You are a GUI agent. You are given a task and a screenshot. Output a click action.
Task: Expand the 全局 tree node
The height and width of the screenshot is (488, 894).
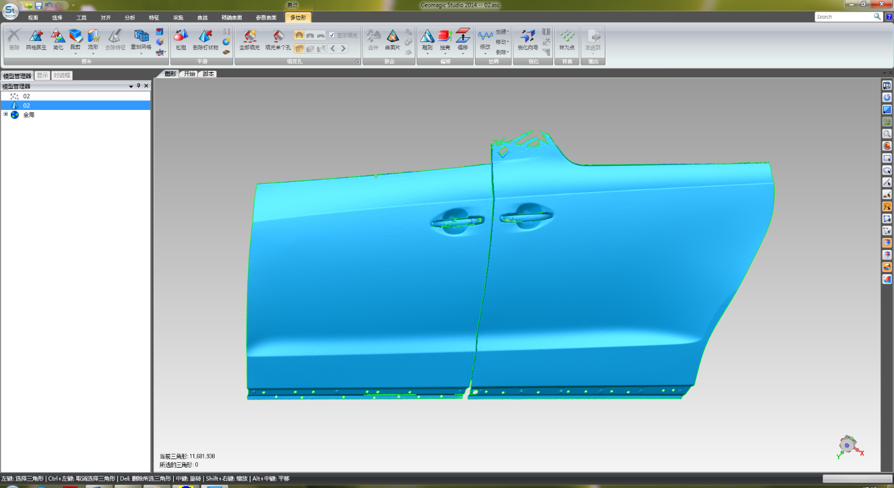[x=5, y=114]
